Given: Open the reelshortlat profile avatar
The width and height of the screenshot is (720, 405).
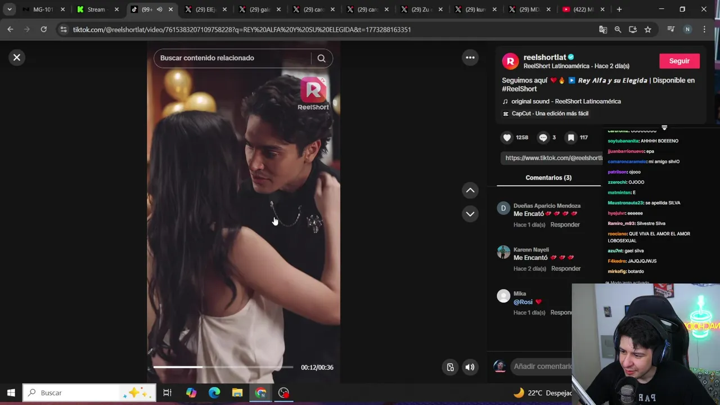Looking at the screenshot, I should pyautogui.click(x=510, y=61).
